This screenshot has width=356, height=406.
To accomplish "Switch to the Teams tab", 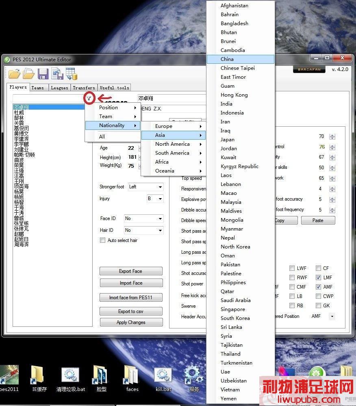I will point(39,88).
